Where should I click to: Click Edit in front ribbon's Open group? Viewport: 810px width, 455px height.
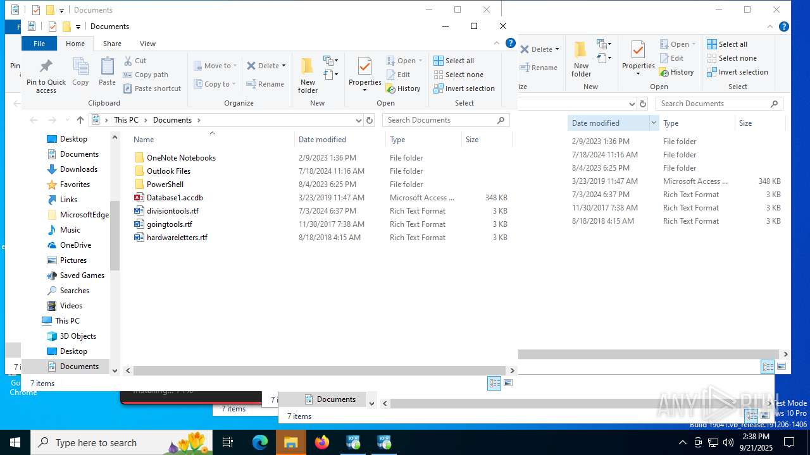click(x=398, y=75)
